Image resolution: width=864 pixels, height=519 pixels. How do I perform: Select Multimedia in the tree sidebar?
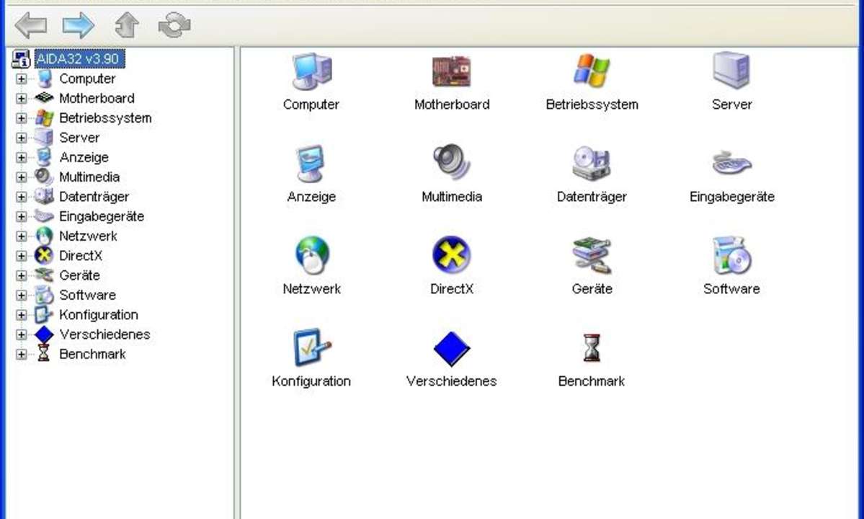(89, 177)
